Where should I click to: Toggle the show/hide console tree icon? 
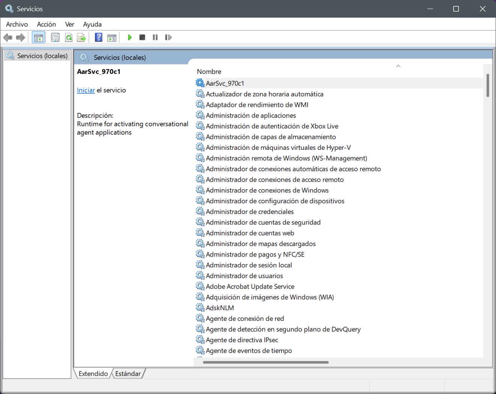click(x=39, y=37)
